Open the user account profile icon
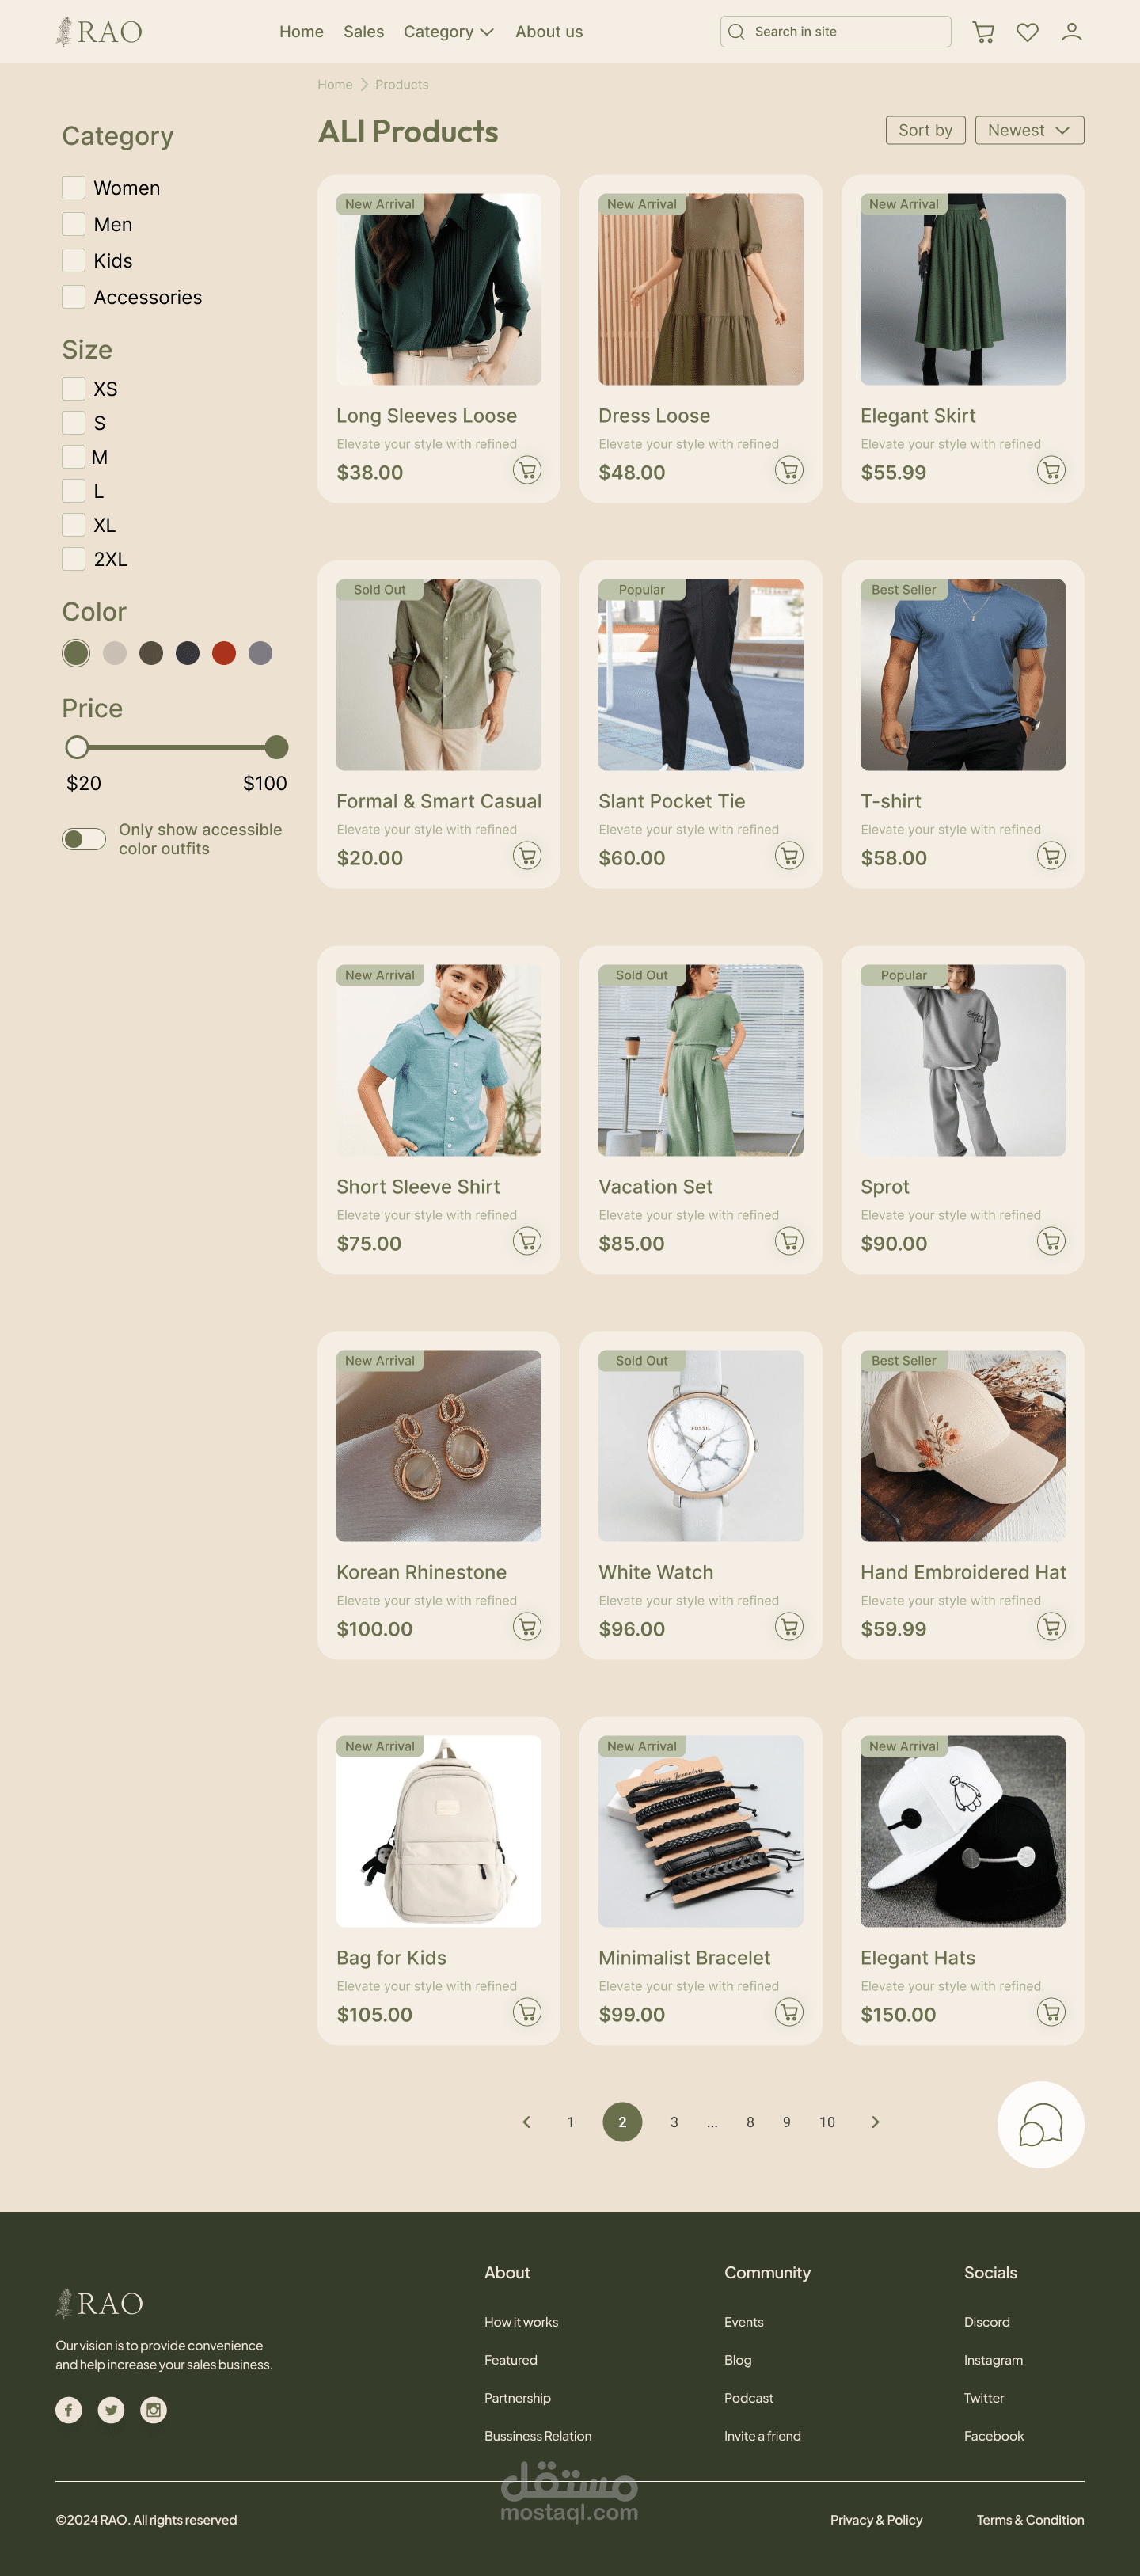 click(x=1071, y=32)
